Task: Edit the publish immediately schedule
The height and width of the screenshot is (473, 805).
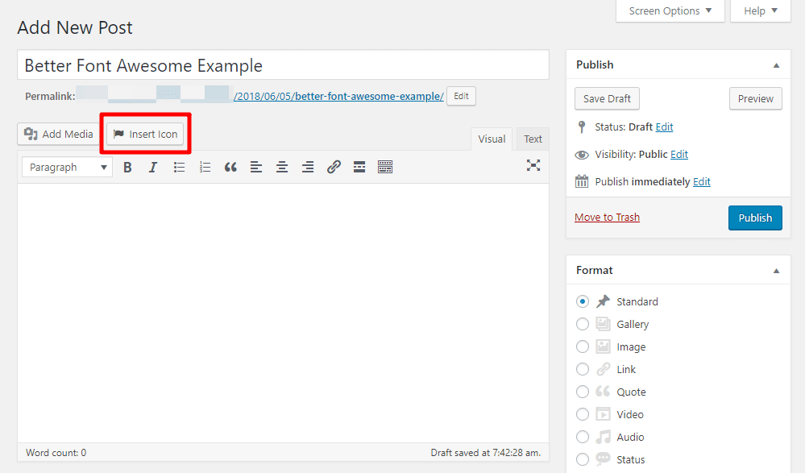Action: coord(701,182)
